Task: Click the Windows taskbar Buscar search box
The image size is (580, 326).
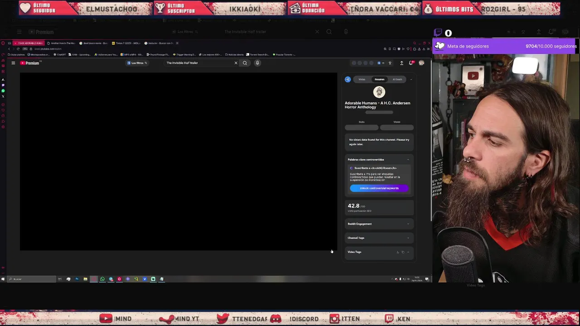Action: tap(32, 279)
